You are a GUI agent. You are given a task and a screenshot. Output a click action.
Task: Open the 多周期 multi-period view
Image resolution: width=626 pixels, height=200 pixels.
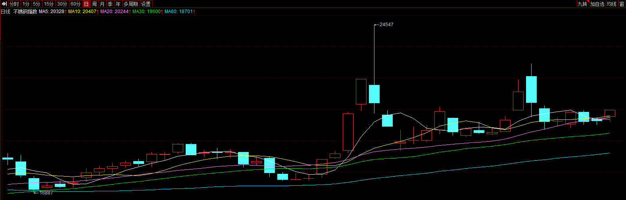(x=131, y=4)
